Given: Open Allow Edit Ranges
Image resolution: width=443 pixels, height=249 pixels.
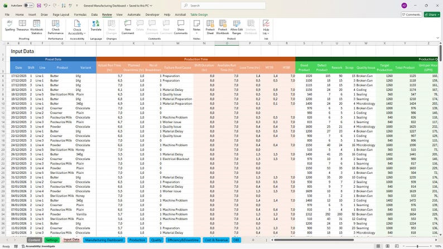Looking at the screenshot, I should 237,27.
